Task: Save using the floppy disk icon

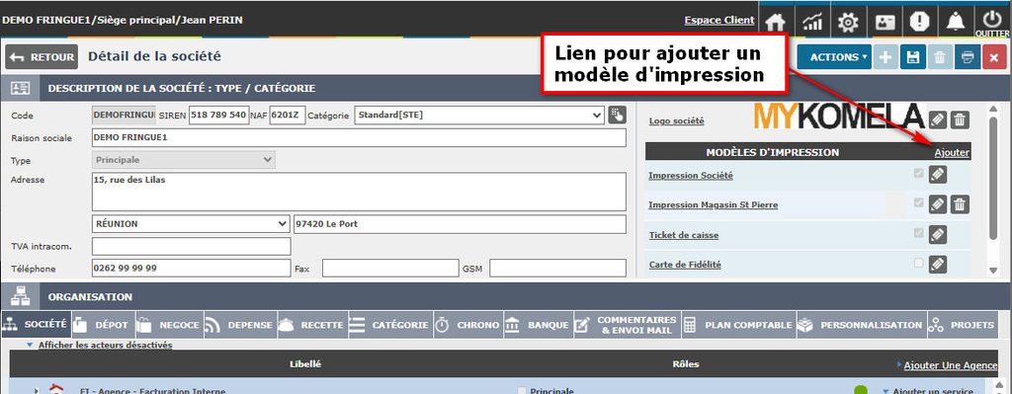Action: (912, 56)
